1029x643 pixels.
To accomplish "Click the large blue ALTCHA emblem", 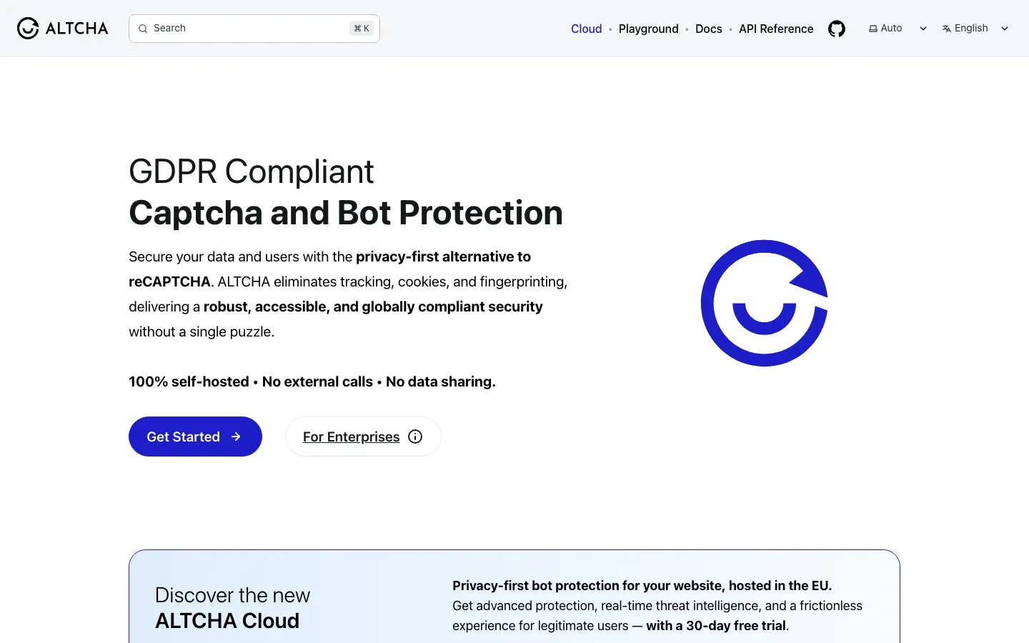I will click(x=764, y=303).
